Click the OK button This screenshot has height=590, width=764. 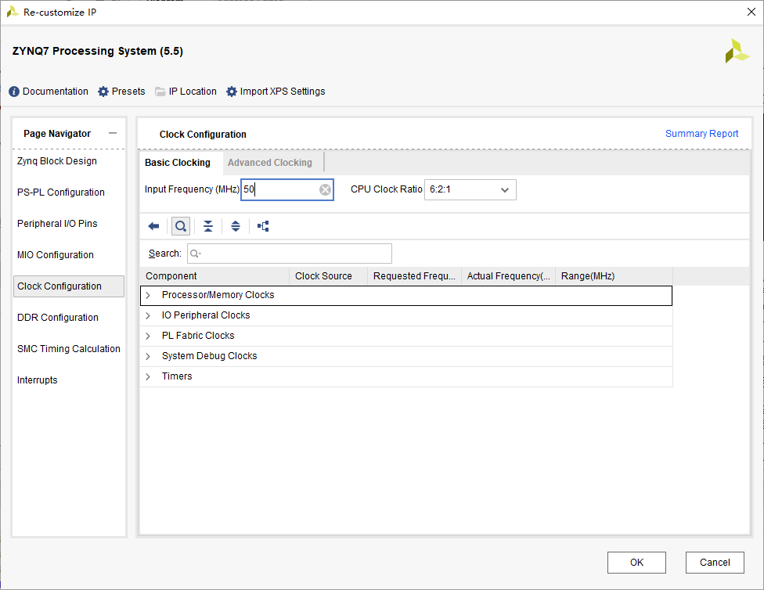(x=636, y=563)
